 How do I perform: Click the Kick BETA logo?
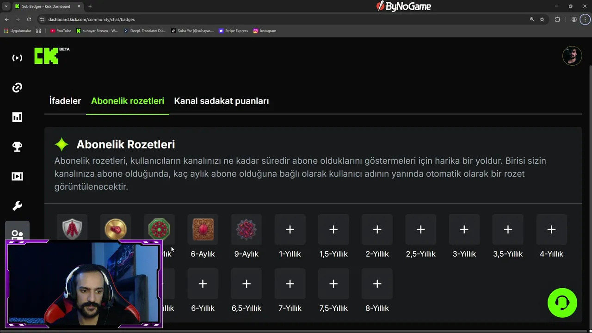click(51, 55)
